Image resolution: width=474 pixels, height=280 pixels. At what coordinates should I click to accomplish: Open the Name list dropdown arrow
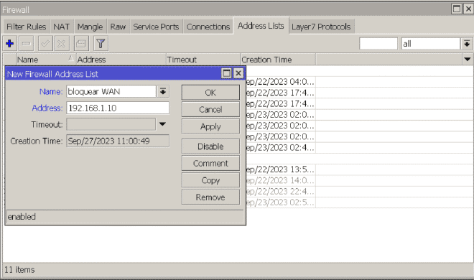click(163, 91)
